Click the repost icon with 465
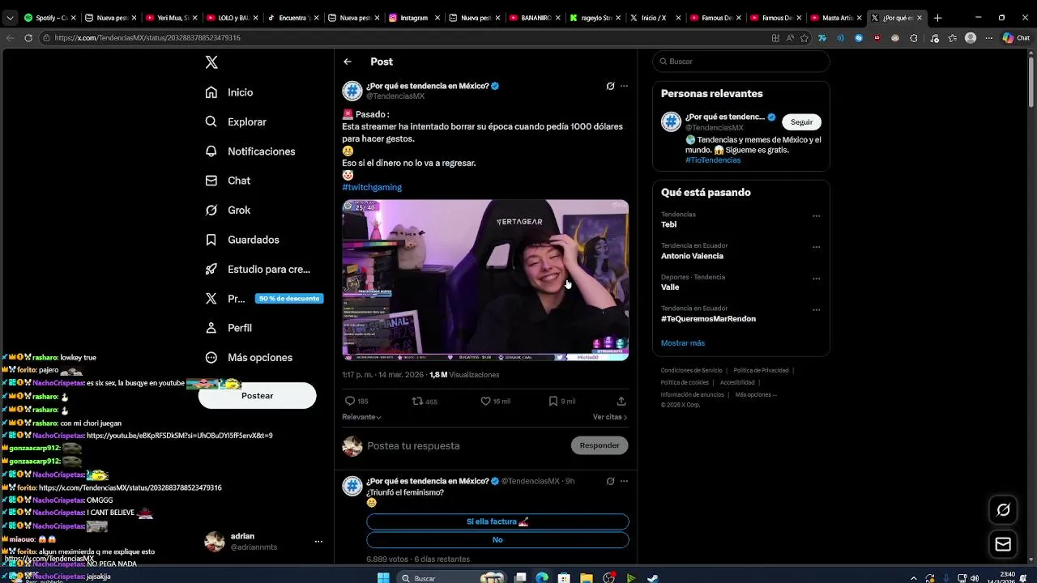Image resolution: width=1037 pixels, height=583 pixels. pyautogui.click(x=417, y=401)
